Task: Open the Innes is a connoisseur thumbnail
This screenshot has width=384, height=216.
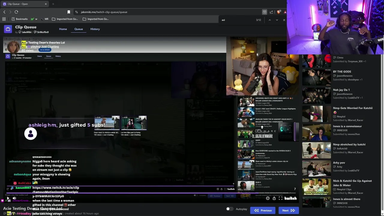Action: pos(316,132)
